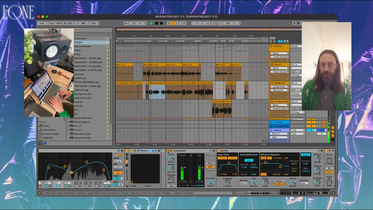The image size is (373, 210).
Task: Open ABLETON folder in Places
Action: [48, 138]
